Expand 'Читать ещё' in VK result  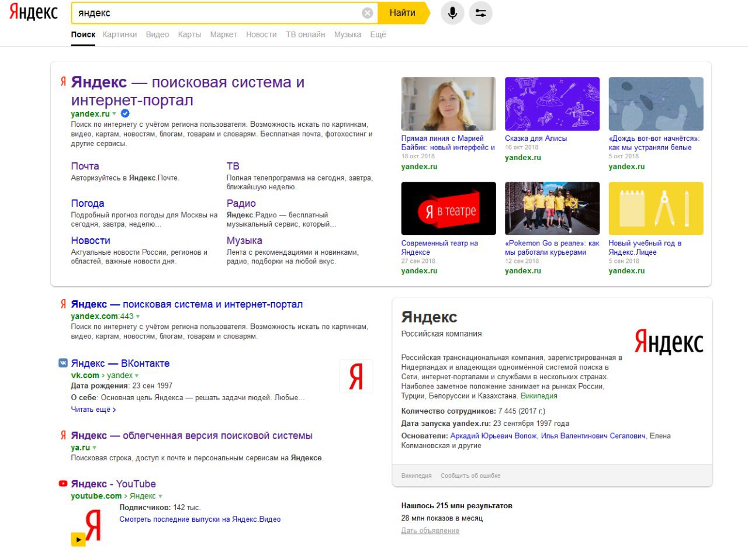[93, 410]
